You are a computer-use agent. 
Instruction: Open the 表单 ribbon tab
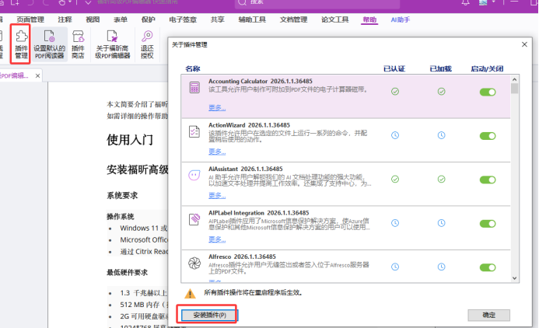coord(121,20)
